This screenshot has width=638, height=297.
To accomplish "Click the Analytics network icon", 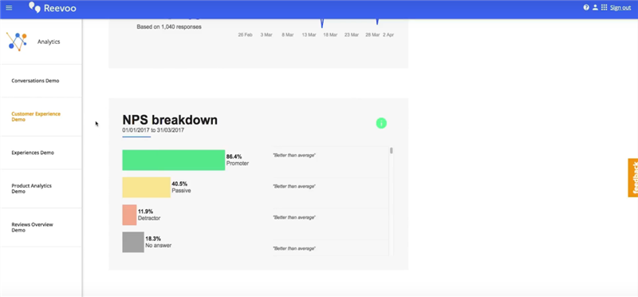I will (17, 42).
